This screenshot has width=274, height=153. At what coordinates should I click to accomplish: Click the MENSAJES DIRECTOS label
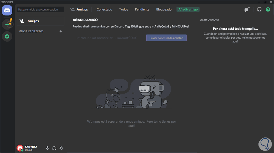tap(31, 31)
